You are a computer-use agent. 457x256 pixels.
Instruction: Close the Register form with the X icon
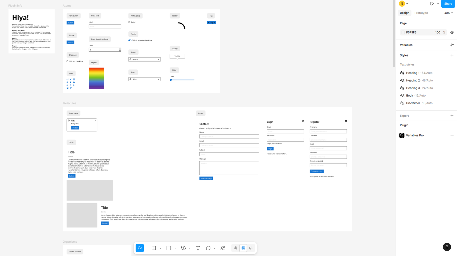point(346,121)
